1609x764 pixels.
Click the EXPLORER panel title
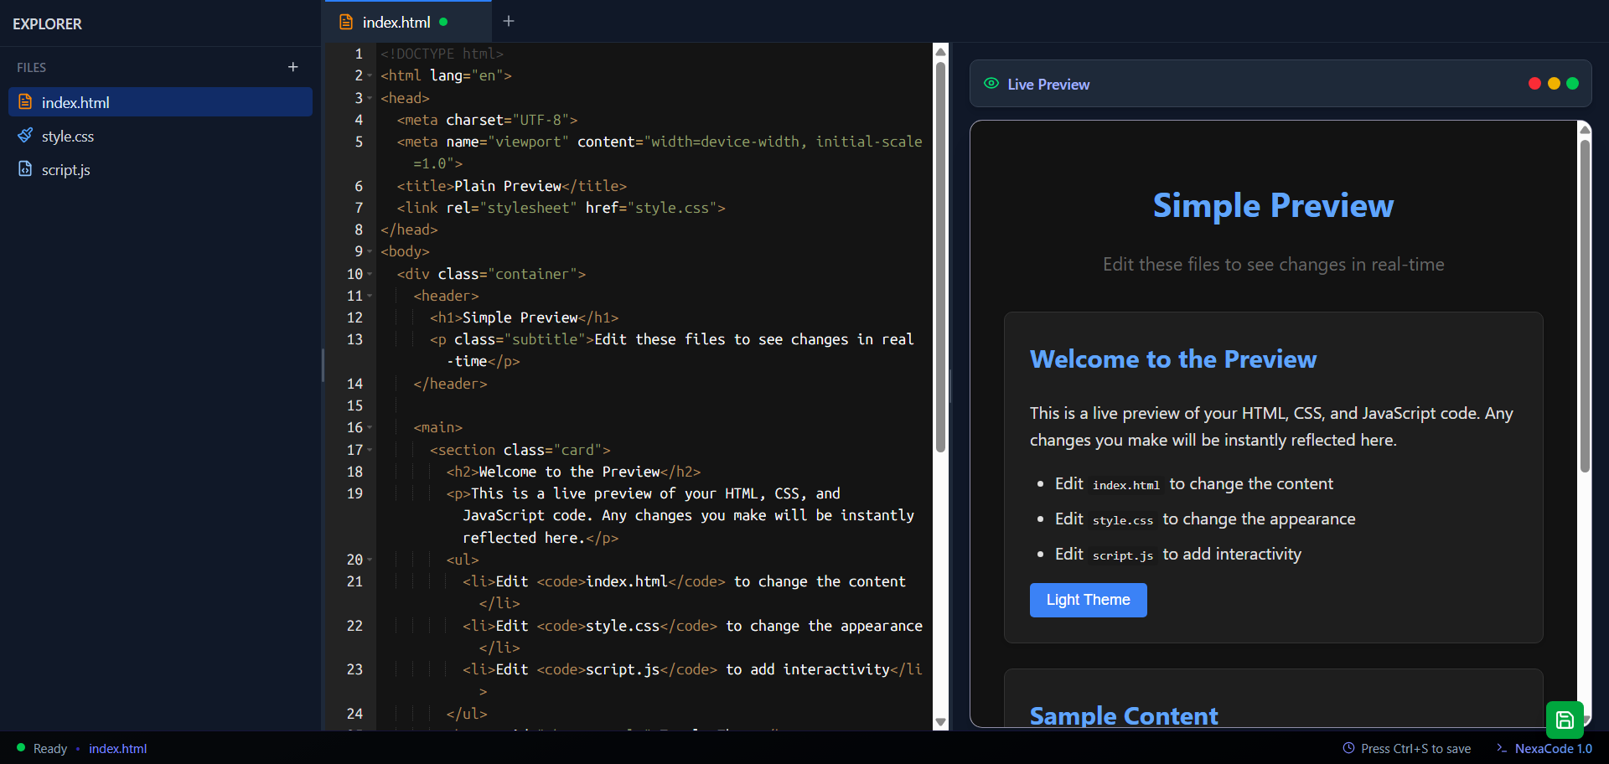click(47, 24)
